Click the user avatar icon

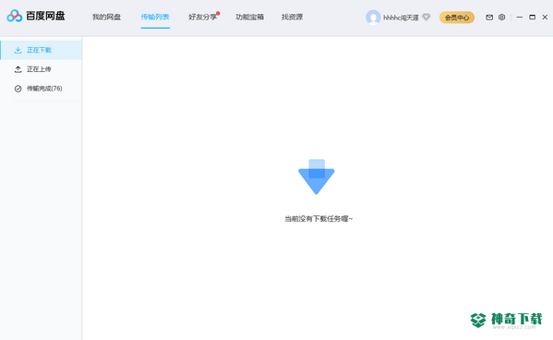coord(373,18)
